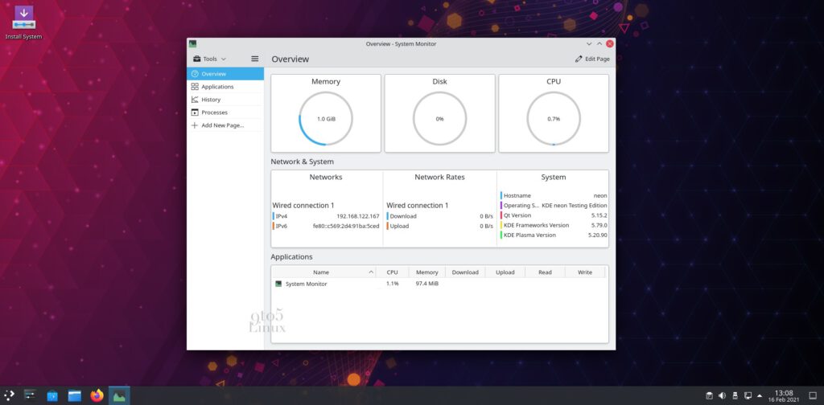824x405 pixels.
Task: Open System Settings from the taskbar
Action: [31, 395]
